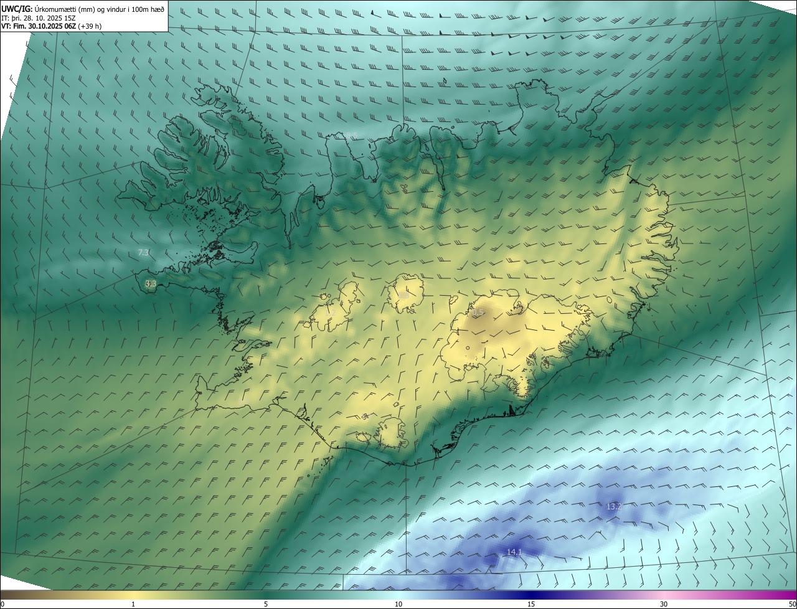The image size is (797, 609).
Task: Click the 0 tick on the color scale
Action: (x=2, y=604)
